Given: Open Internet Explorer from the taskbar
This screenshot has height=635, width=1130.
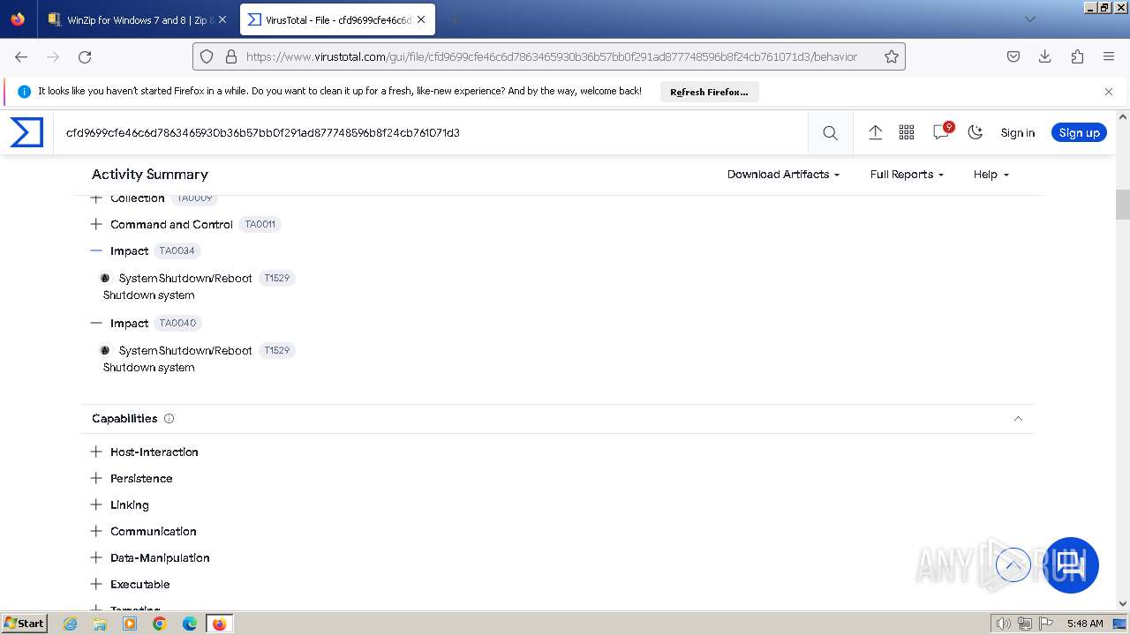Looking at the screenshot, I should [x=71, y=624].
